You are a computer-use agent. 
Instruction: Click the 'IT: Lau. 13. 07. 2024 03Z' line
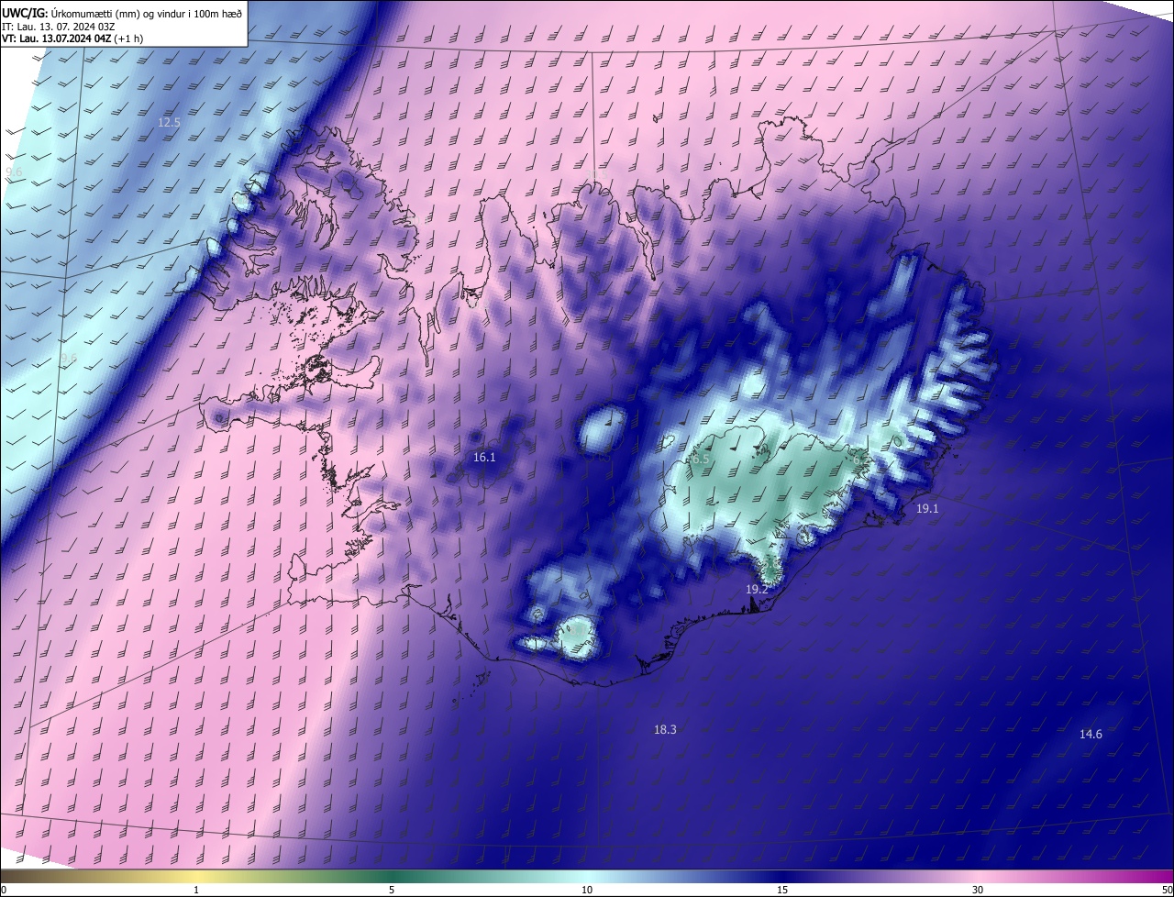click(x=57, y=26)
